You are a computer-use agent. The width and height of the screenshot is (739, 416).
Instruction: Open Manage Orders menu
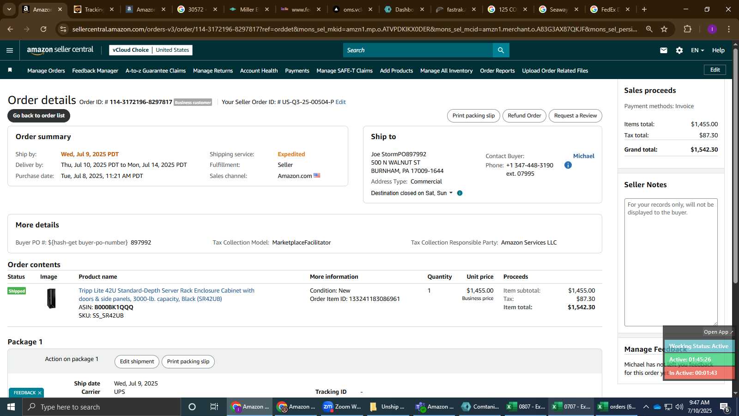(46, 71)
